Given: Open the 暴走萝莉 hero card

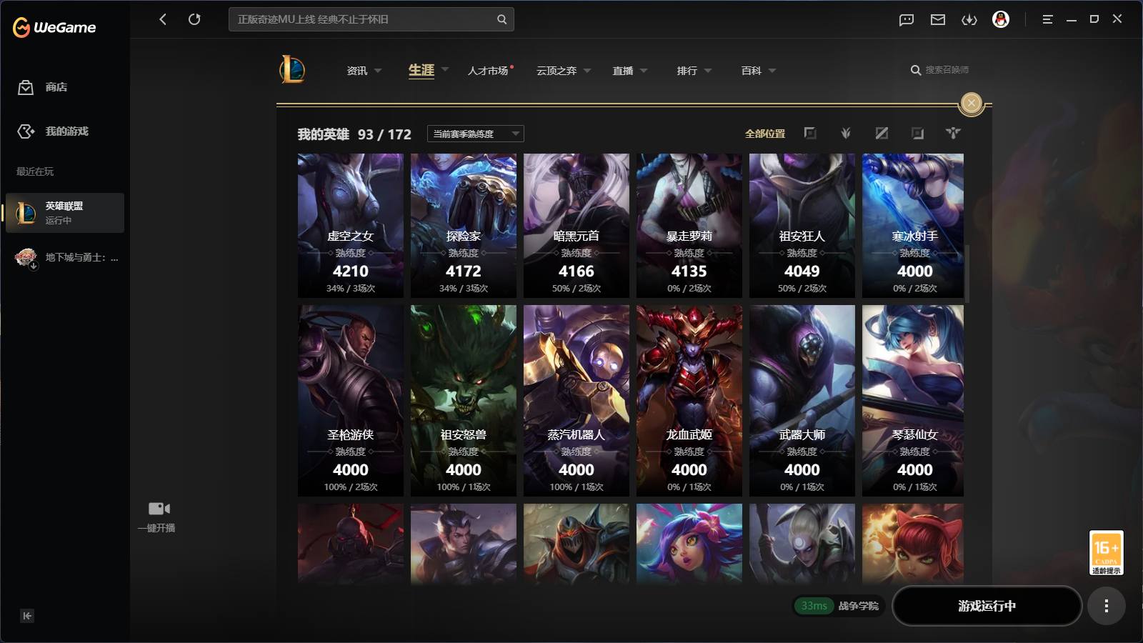Looking at the screenshot, I should coord(689,226).
